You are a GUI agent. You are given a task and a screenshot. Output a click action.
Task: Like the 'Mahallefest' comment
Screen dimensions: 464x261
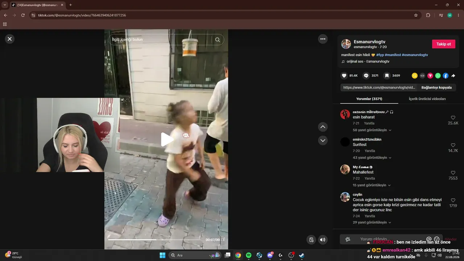click(453, 173)
